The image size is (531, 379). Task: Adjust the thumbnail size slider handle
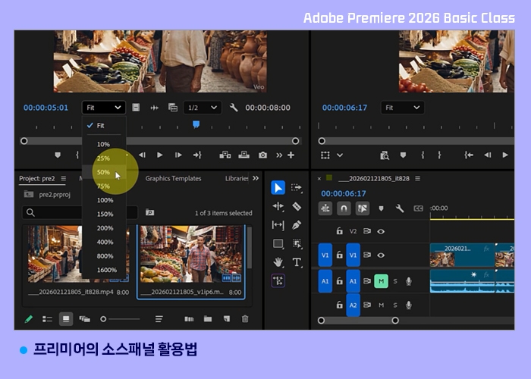click(x=103, y=319)
